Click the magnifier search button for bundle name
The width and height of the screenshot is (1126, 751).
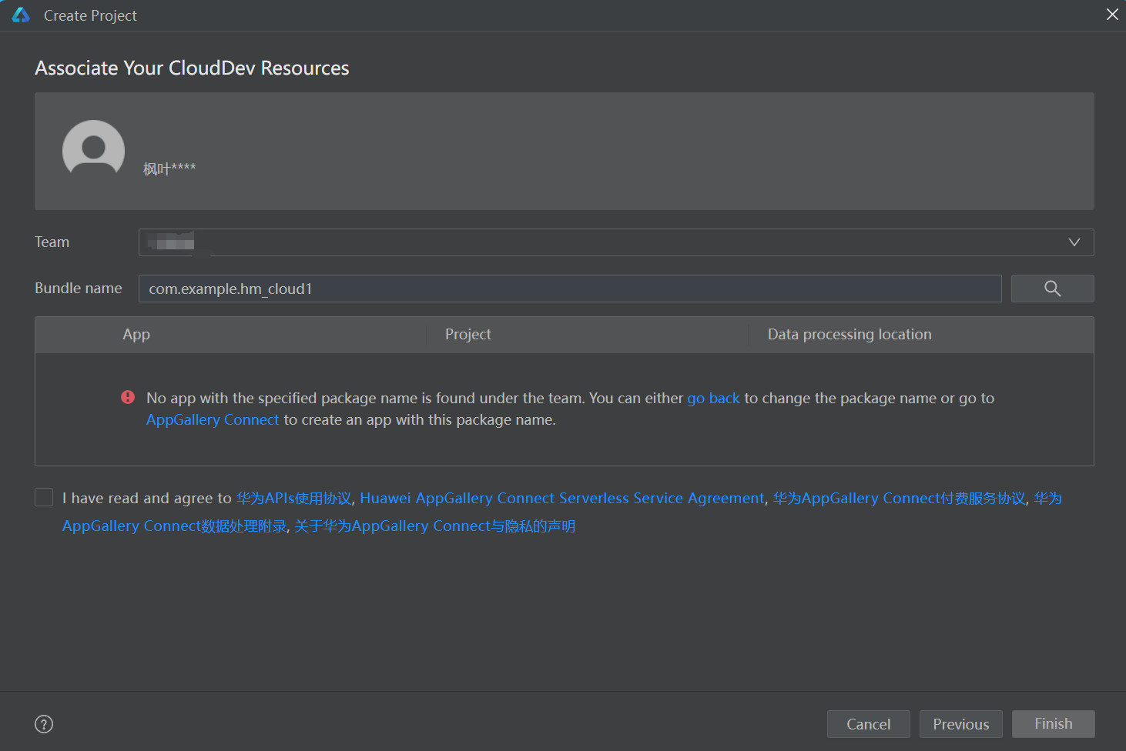pyautogui.click(x=1052, y=289)
